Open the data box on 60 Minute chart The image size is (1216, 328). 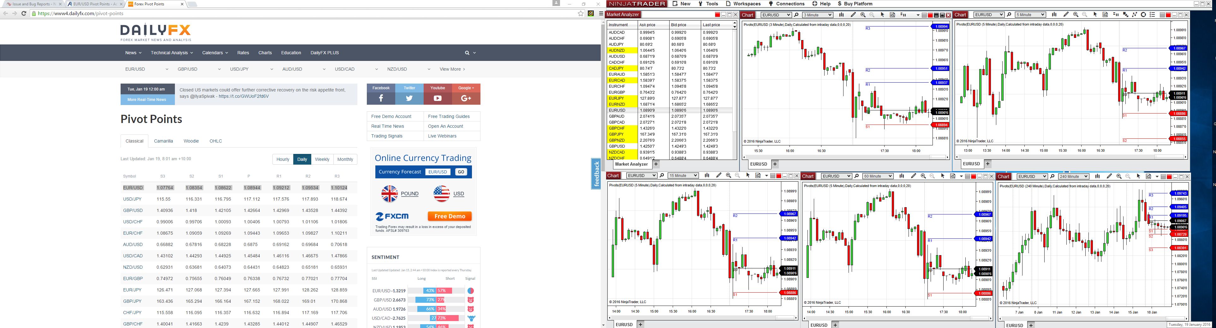coord(953,177)
